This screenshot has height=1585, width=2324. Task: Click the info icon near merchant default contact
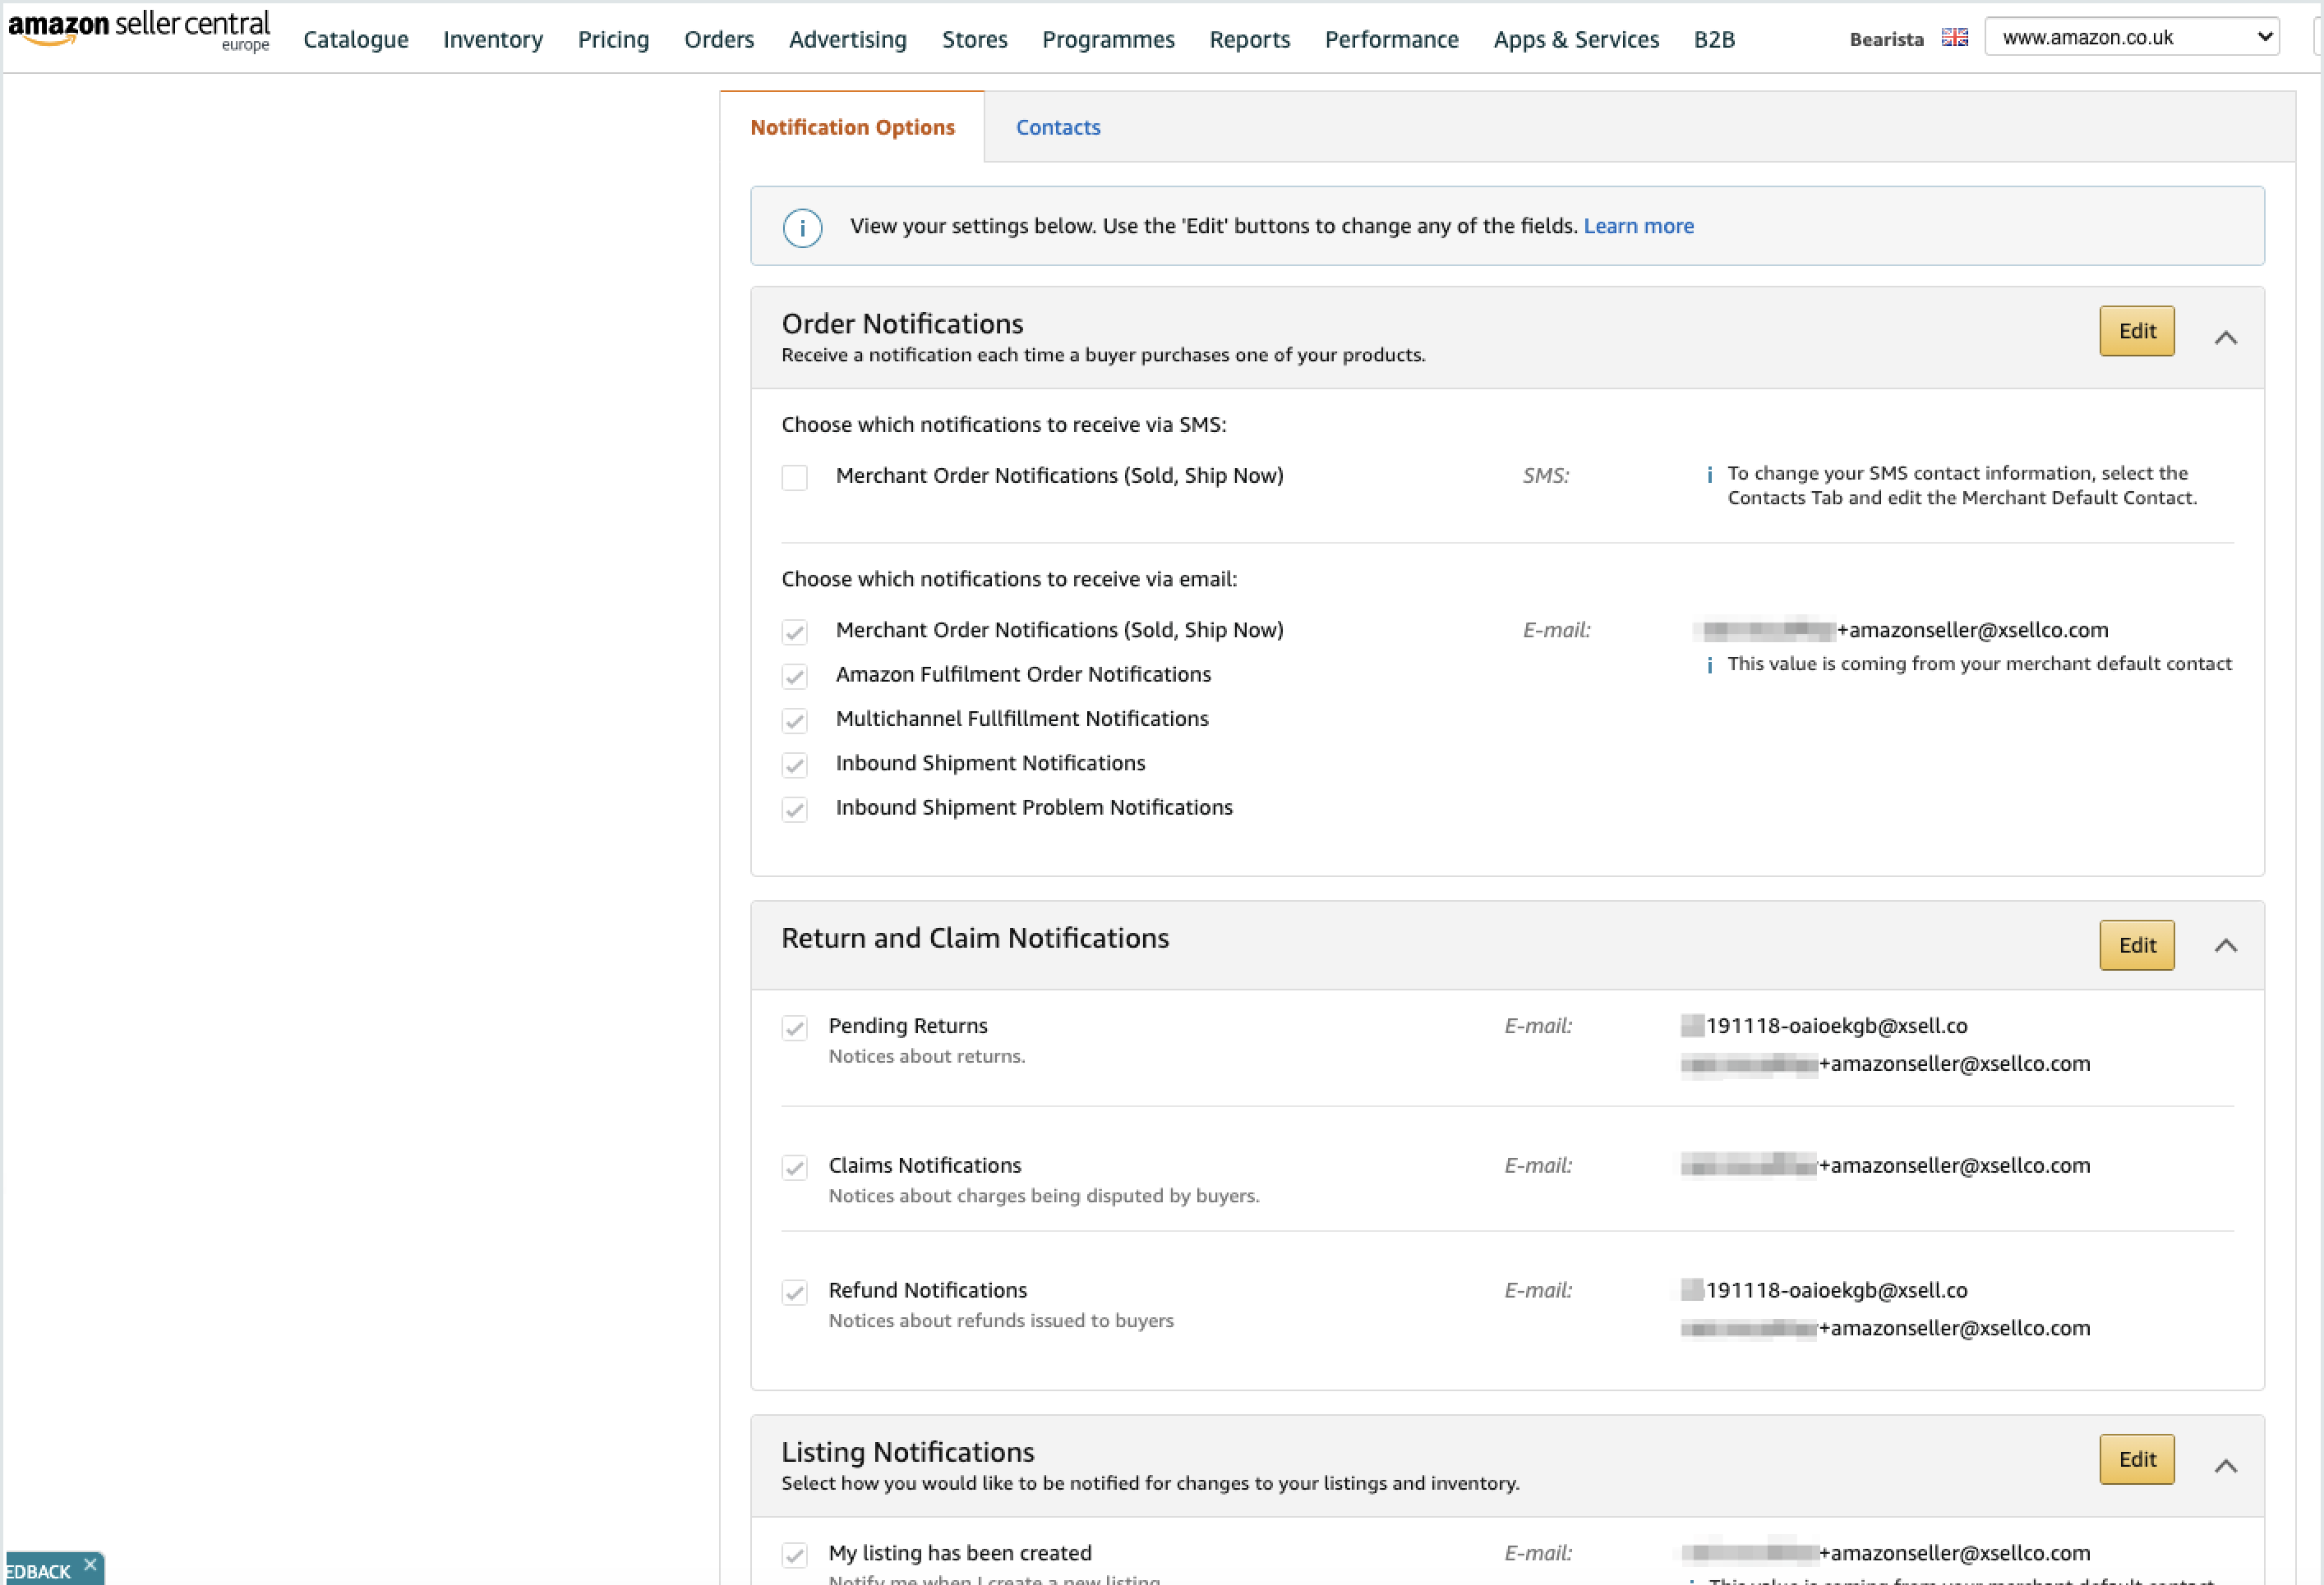coord(1708,662)
